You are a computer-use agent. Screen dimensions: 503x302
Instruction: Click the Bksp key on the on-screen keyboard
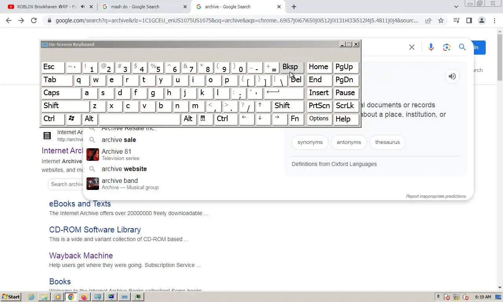click(292, 67)
